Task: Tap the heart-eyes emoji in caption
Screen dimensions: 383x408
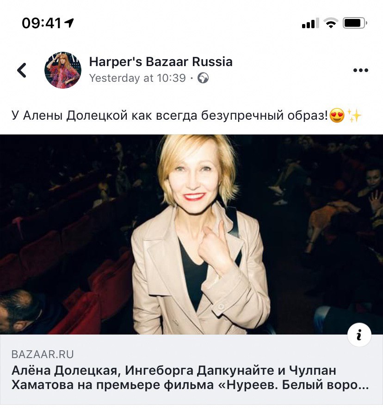Action: pyautogui.click(x=337, y=116)
